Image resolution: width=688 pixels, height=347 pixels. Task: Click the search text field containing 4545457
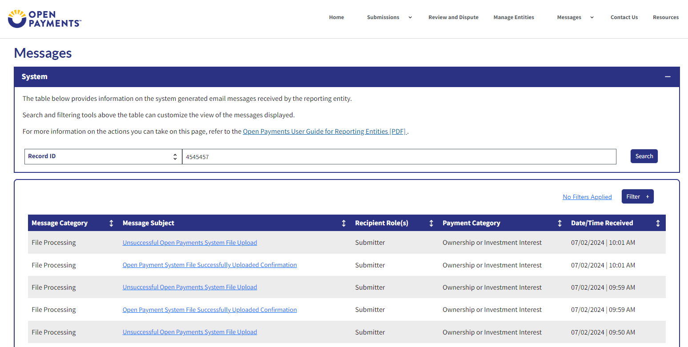[399, 156]
